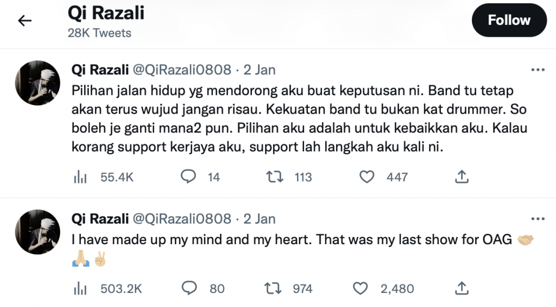Open the 2 Jan timestamp on second tweet
The image size is (556, 307).
[259, 219]
